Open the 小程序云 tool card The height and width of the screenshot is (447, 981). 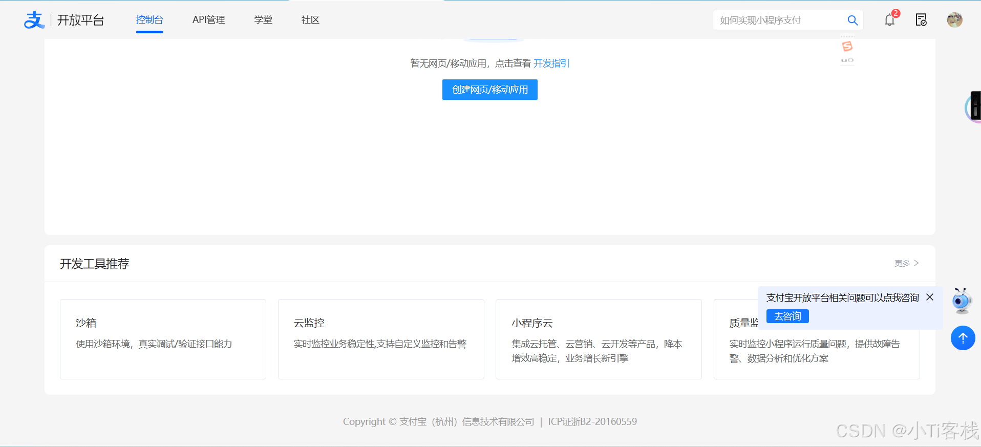coord(599,339)
